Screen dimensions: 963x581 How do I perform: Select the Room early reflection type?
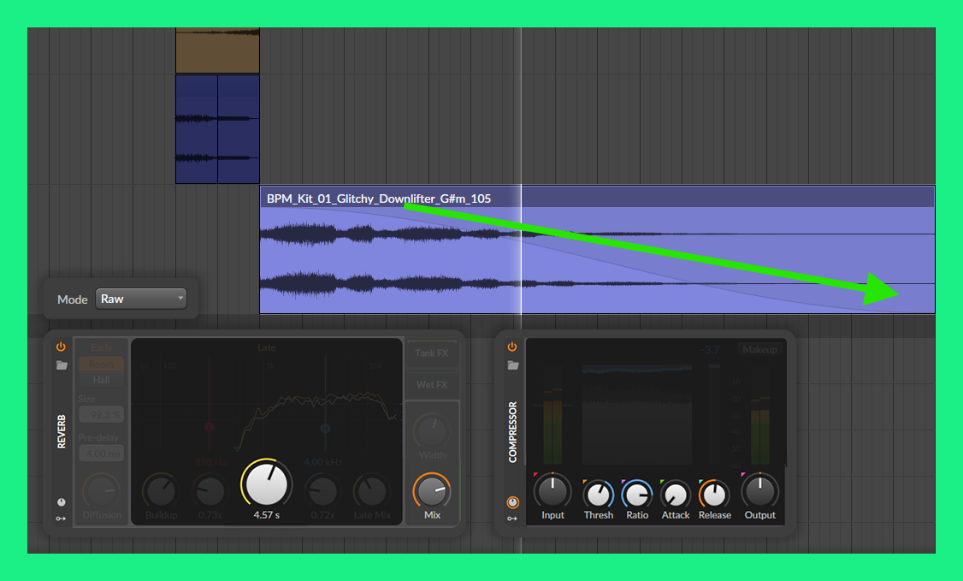(102, 364)
